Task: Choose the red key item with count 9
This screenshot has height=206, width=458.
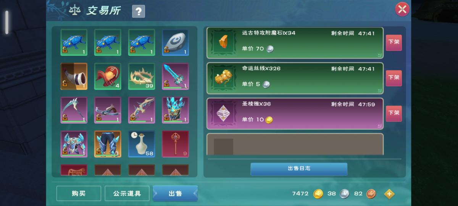Action: [x=175, y=144]
